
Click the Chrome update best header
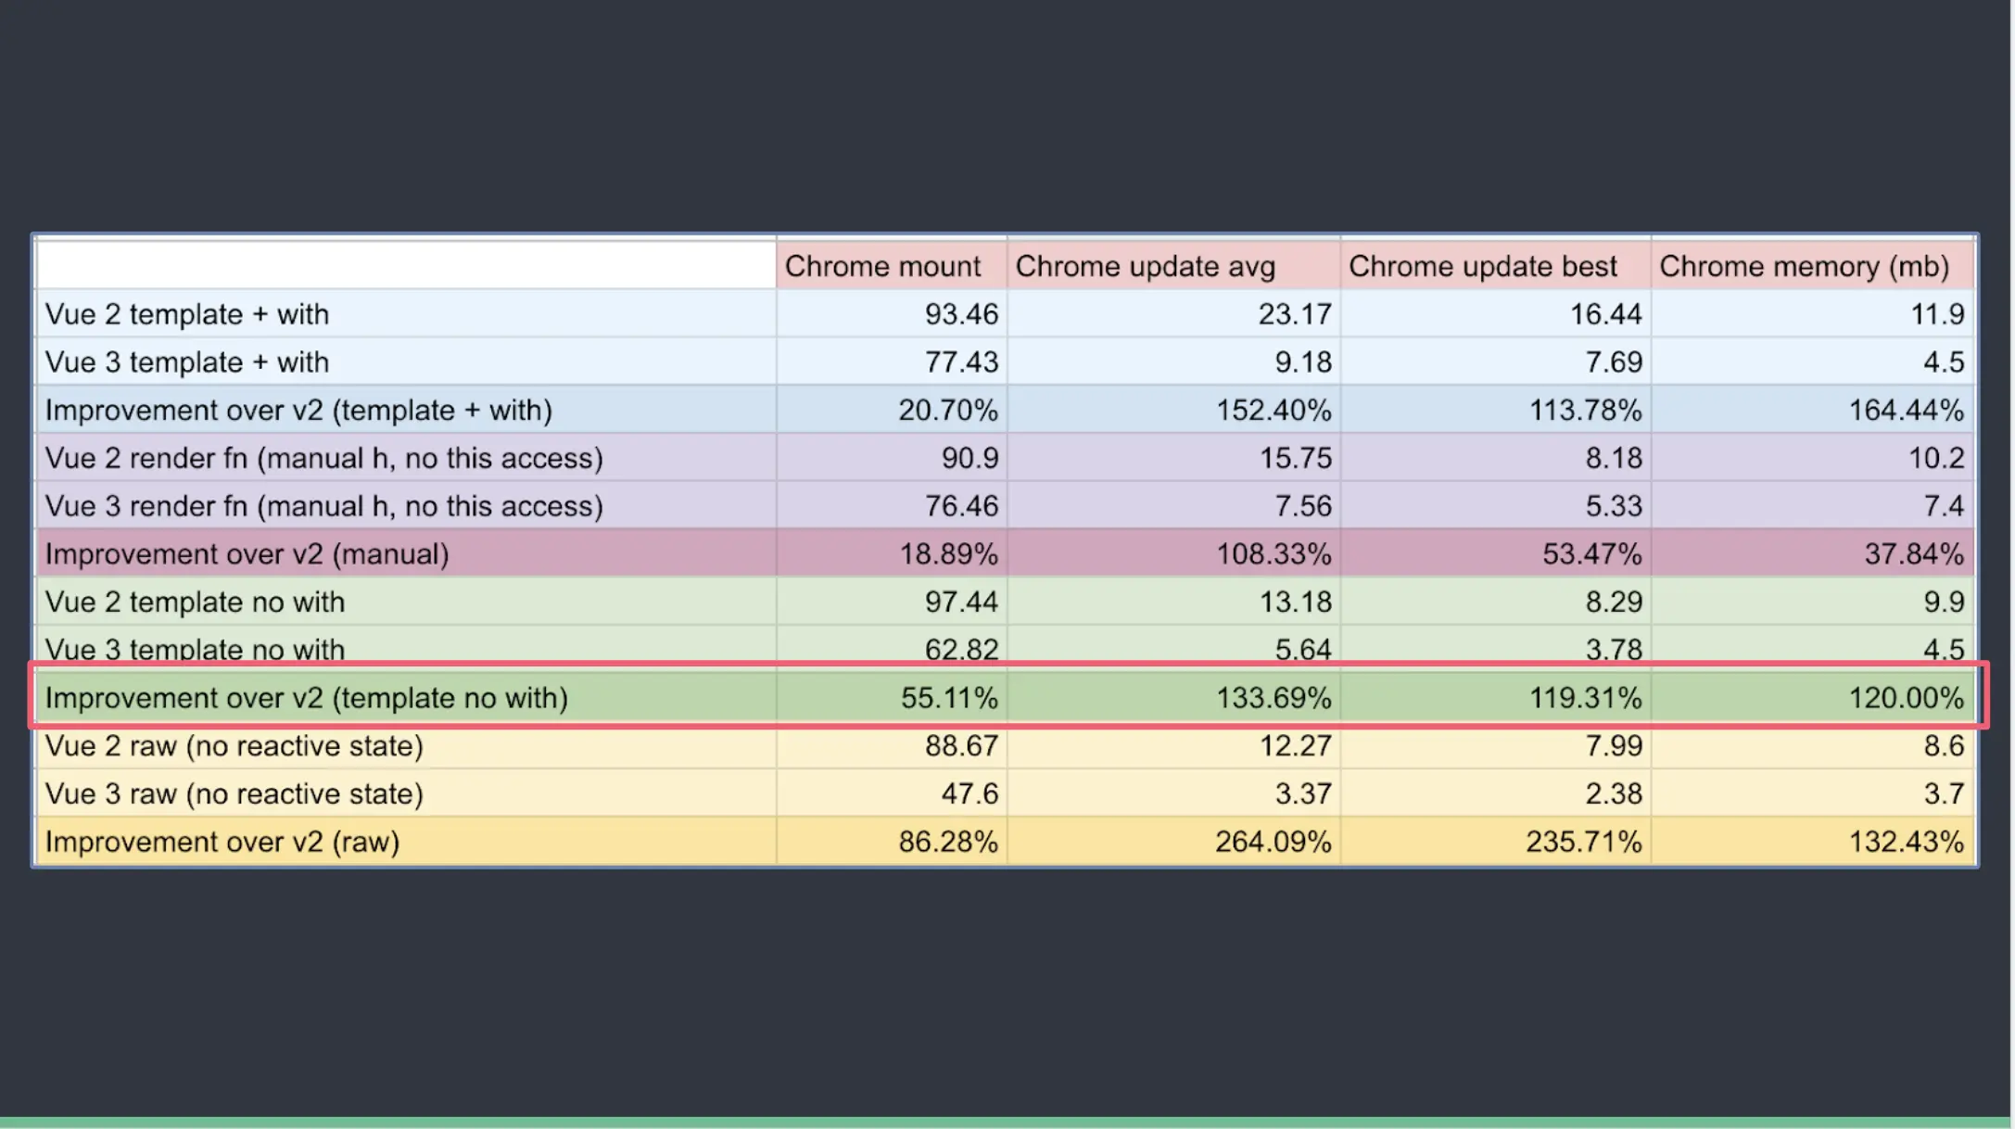(x=1482, y=266)
